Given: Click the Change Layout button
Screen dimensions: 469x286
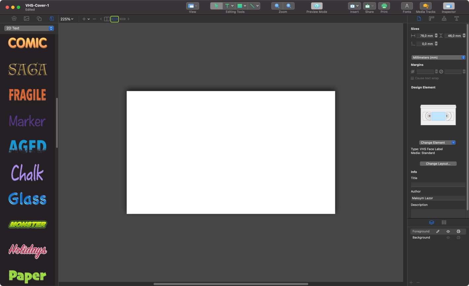Looking at the screenshot, I should pyautogui.click(x=438, y=163).
